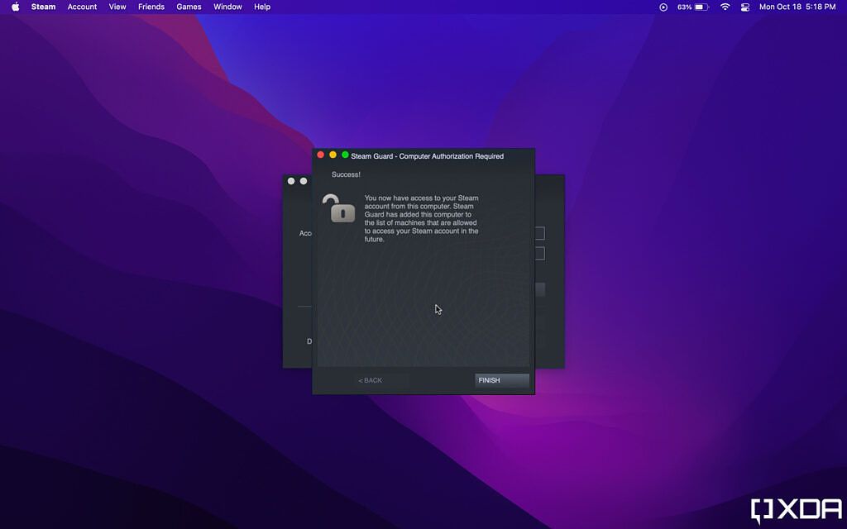Click the < BACK button
The image size is (847, 529).
click(371, 380)
